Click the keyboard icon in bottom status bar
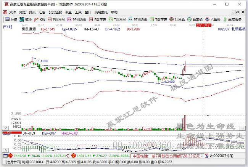This screenshot has width=248, height=167. 5,156
